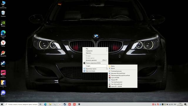Create a Презентация Microsoft PowerPoint

click(122, 75)
